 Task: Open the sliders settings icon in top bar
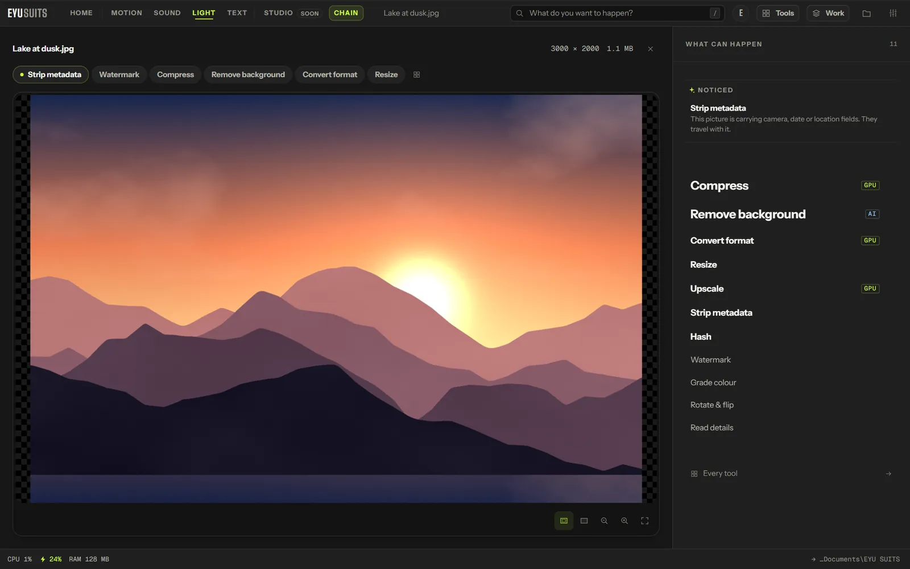coord(893,13)
